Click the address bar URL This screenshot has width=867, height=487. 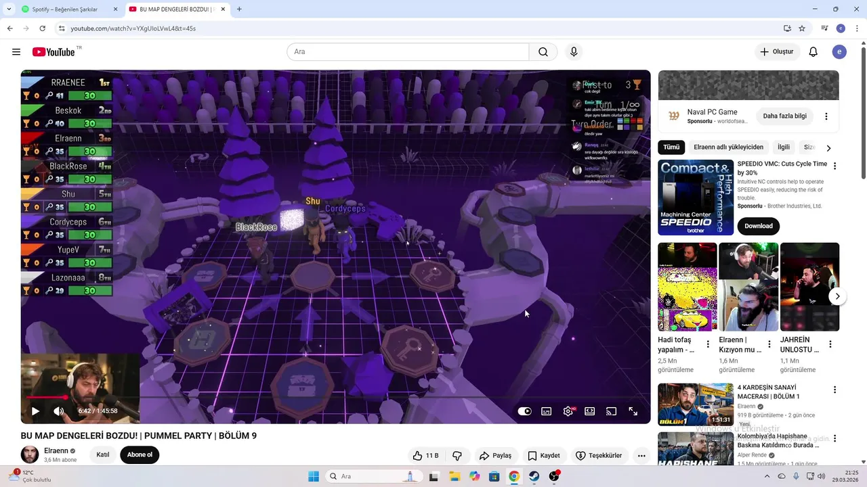(x=133, y=28)
